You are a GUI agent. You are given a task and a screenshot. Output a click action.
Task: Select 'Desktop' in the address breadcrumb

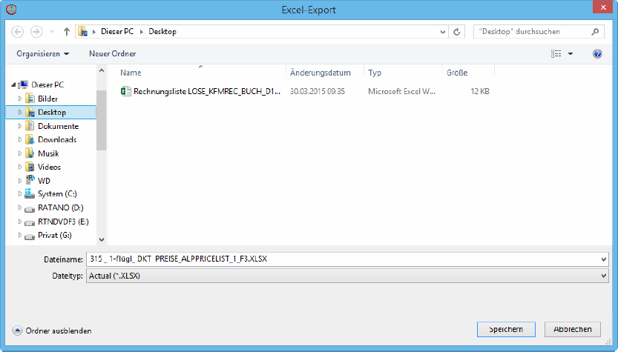coord(162,32)
